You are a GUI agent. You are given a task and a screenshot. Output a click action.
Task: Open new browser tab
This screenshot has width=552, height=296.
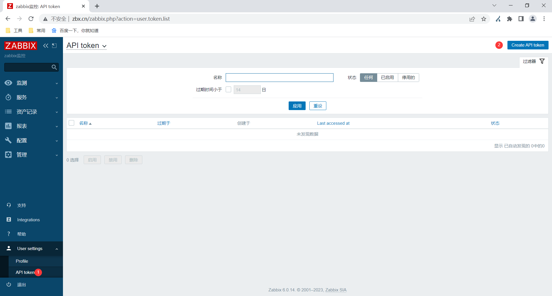[x=97, y=6]
